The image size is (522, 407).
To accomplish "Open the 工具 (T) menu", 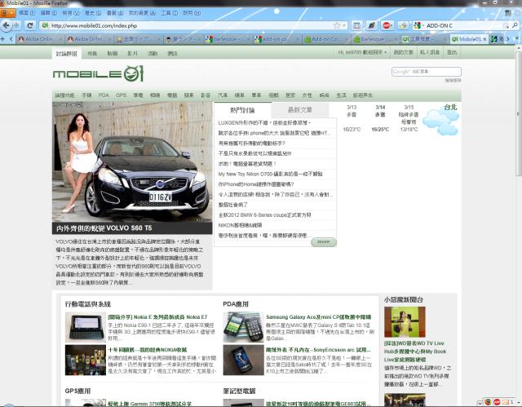I will [170, 13].
